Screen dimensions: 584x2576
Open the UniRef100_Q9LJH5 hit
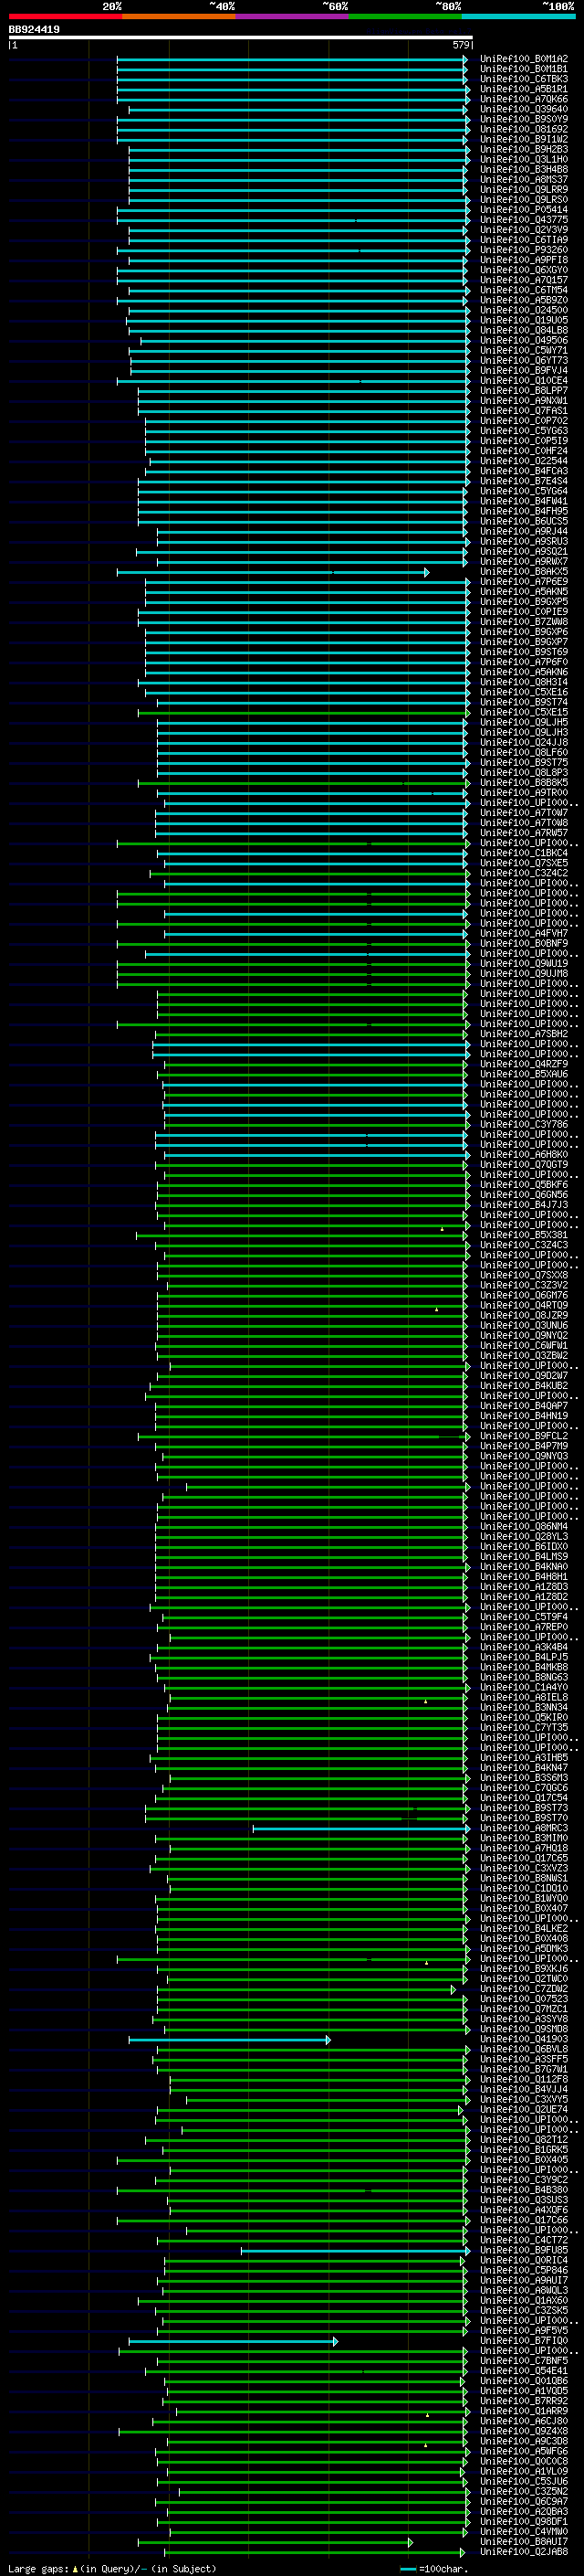(x=524, y=722)
